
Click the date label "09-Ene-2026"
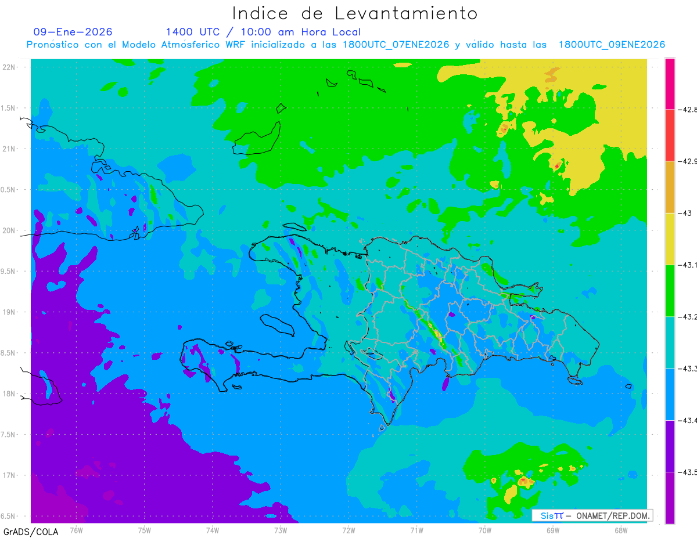coord(73,32)
